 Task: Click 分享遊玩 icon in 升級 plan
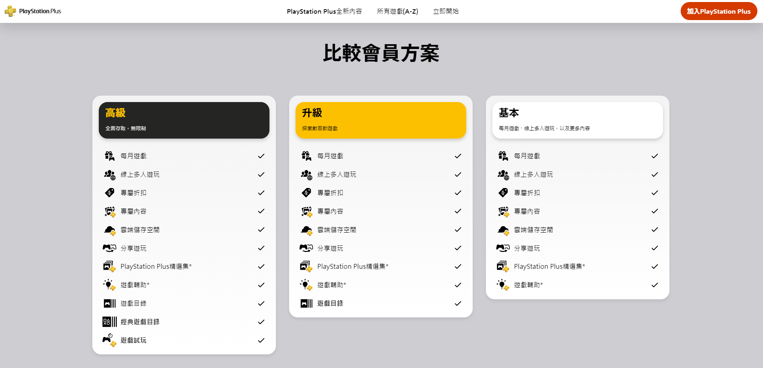click(x=306, y=248)
